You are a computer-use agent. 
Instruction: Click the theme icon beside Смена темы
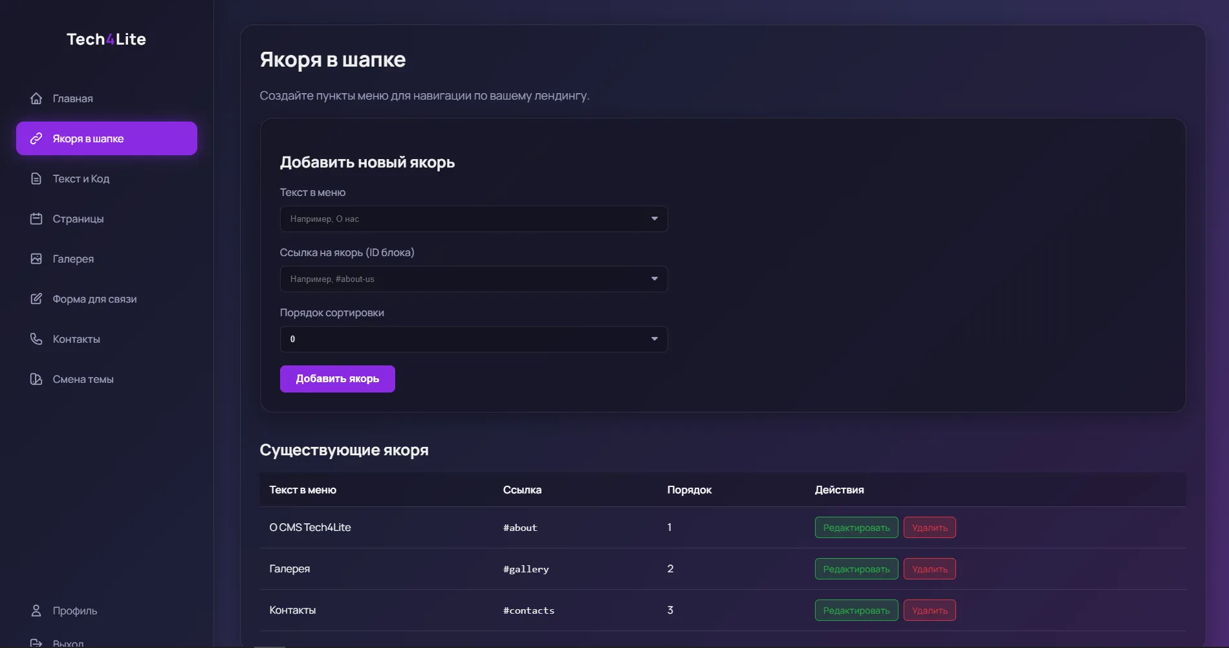(36, 379)
